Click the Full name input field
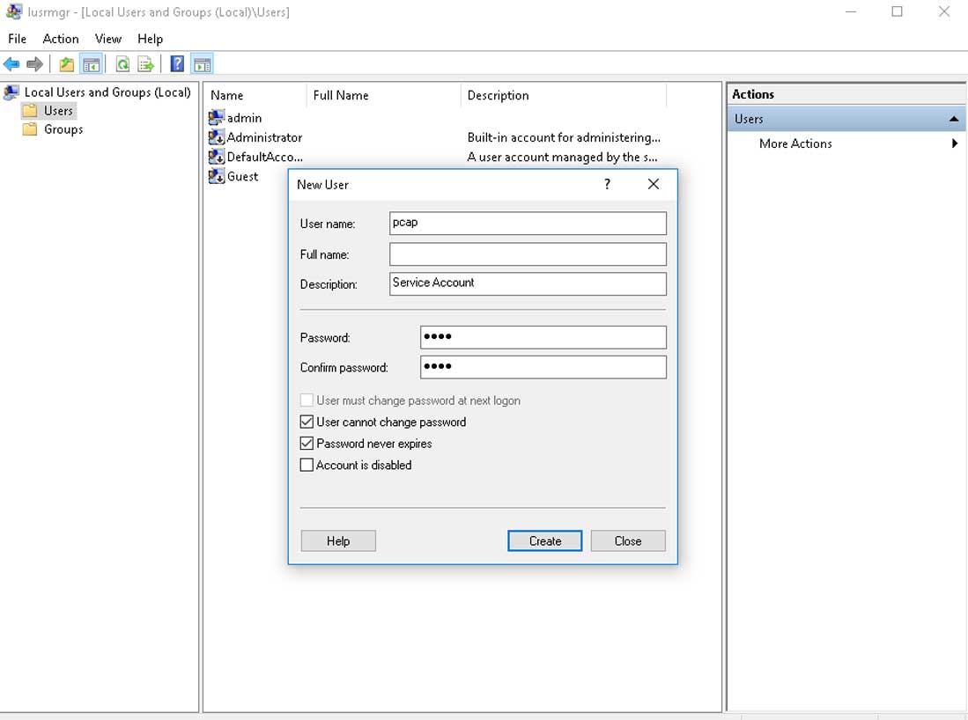 528,254
